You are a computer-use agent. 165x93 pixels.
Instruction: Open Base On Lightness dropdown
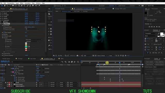tap(31, 41)
